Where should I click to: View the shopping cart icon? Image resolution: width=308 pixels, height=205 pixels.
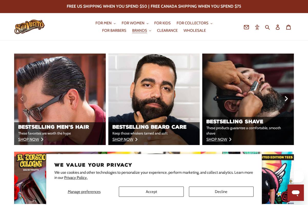288,27
